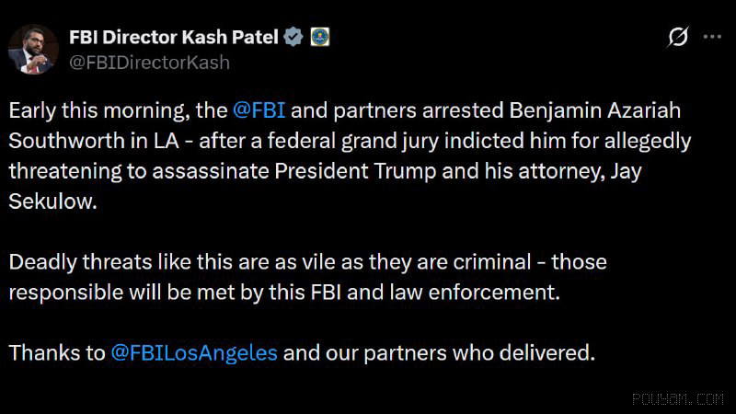Open Kash Patel's profile avatar
Image resolution: width=736 pixels, height=414 pixels.
tap(33, 50)
